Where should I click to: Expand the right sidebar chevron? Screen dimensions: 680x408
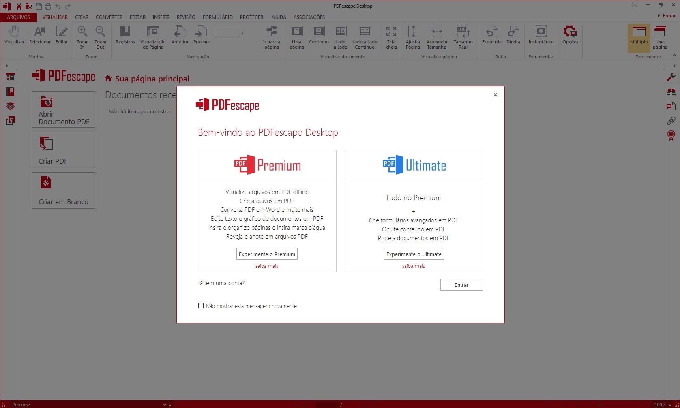click(674, 66)
